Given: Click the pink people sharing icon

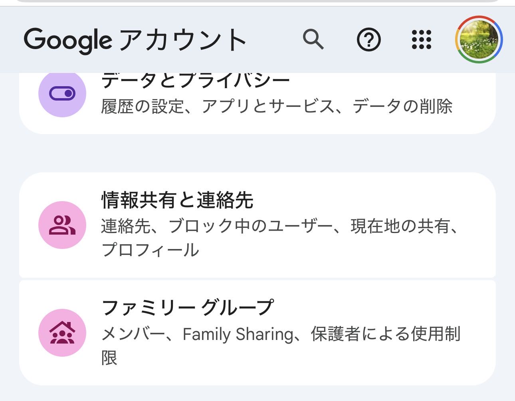Looking at the screenshot, I should [62, 225].
